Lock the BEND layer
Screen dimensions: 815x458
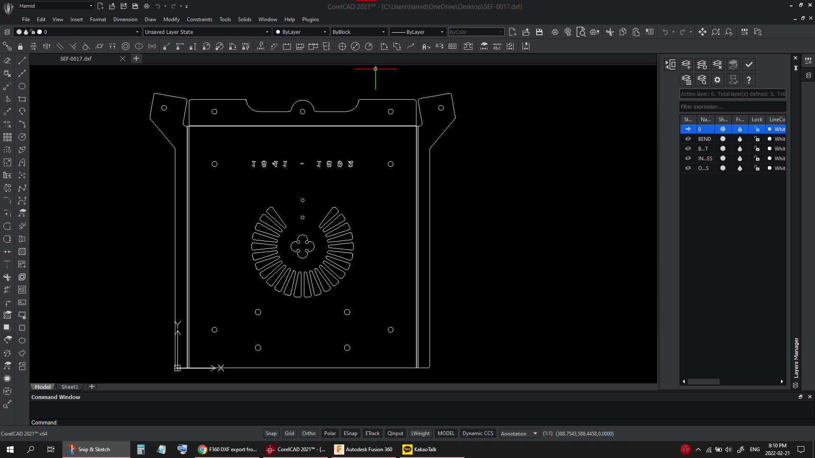pyautogui.click(x=757, y=139)
